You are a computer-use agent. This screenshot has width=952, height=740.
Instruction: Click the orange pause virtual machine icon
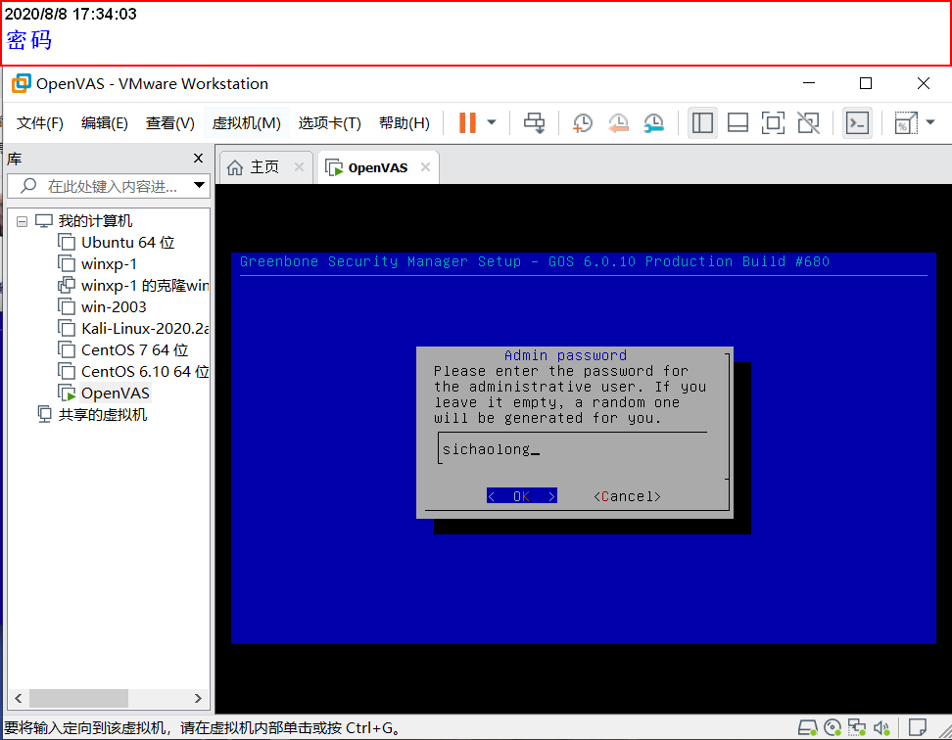pos(467,122)
